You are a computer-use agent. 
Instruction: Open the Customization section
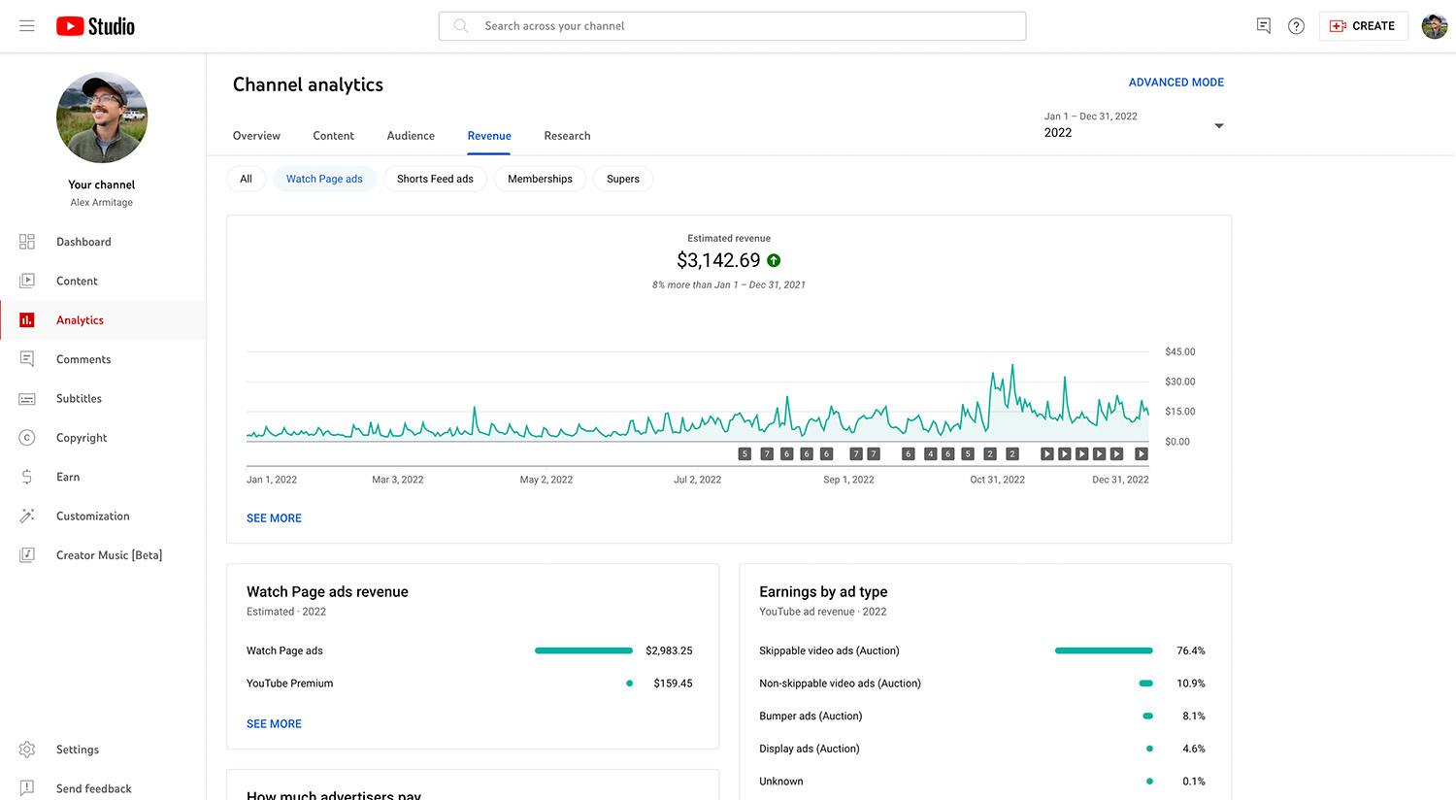(92, 516)
